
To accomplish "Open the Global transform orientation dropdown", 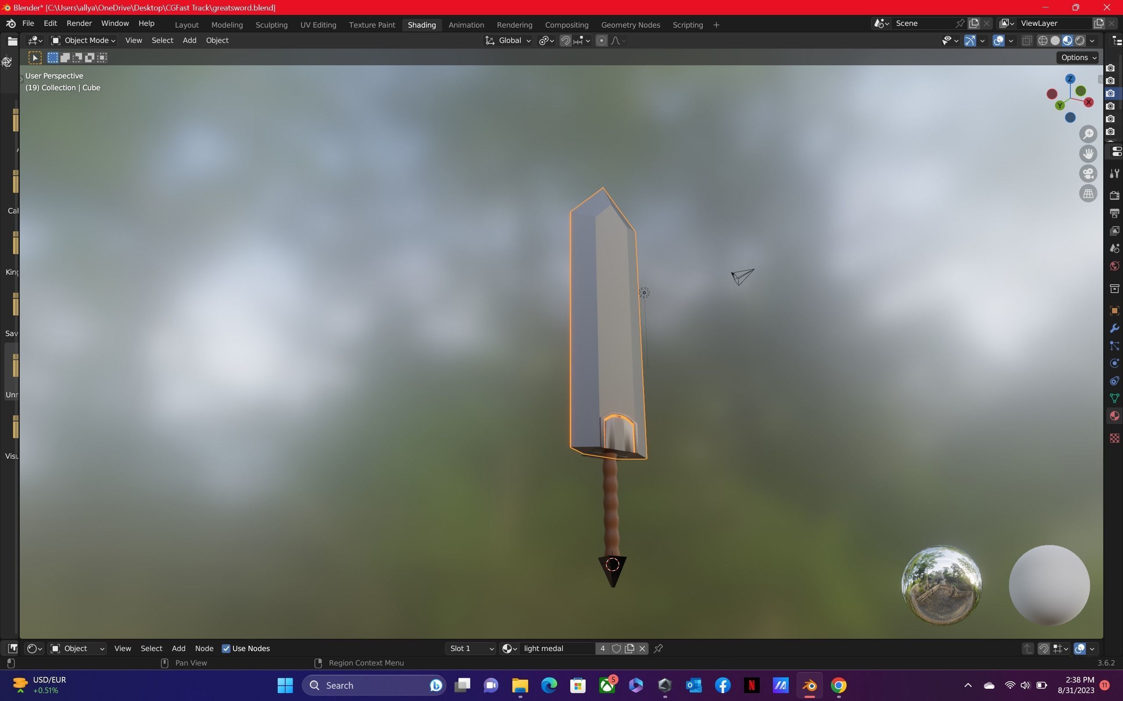I will click(508, 40).
